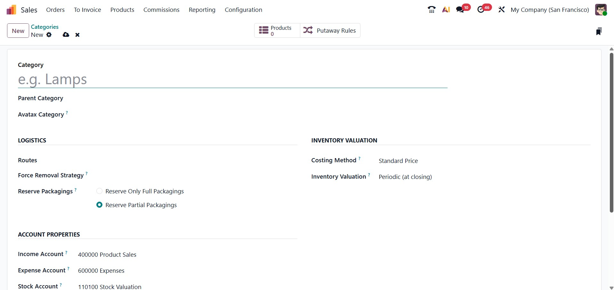
Task: Click the Category name input field
Action: (232, 79)
